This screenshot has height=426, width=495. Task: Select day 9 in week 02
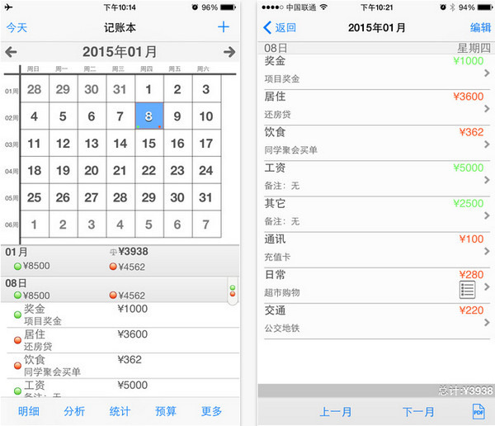(177, 116)
